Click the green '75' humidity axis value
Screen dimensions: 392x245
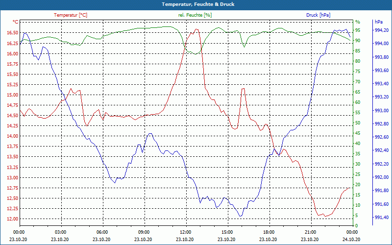point(358,72)
